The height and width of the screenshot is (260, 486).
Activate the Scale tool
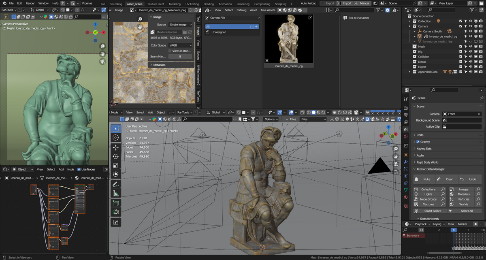tap(116, 165)
